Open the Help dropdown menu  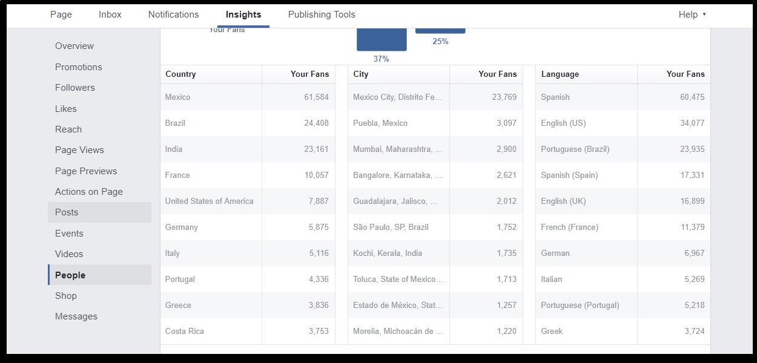click(692, 15)
